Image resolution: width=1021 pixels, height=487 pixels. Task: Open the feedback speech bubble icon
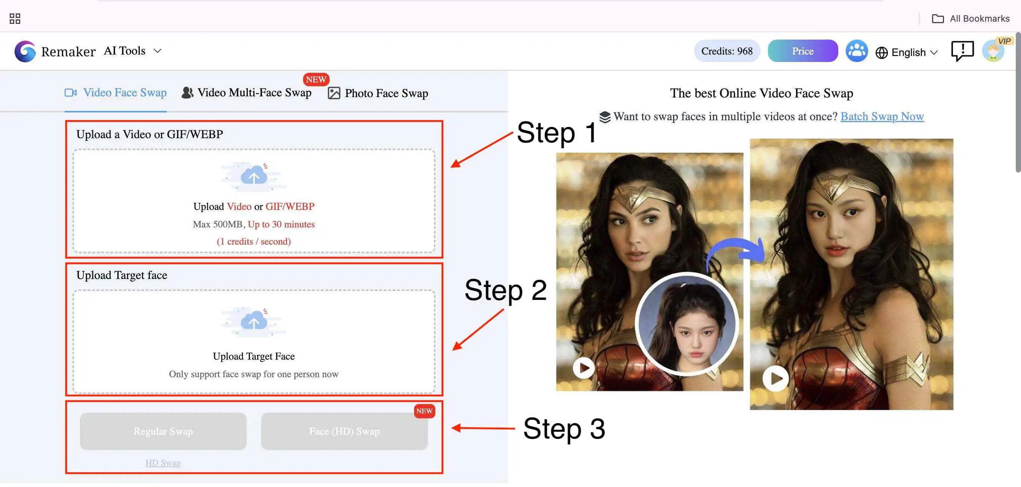pyautogui.click(x=962, y=52)
